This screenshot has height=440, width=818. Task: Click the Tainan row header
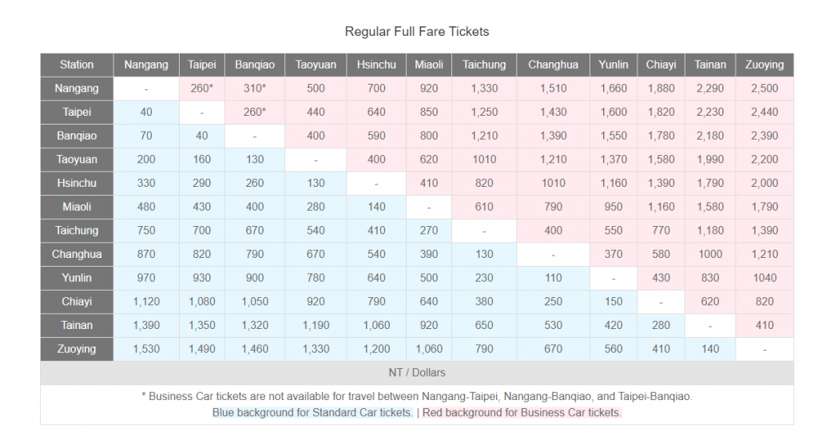click(77, 325)
